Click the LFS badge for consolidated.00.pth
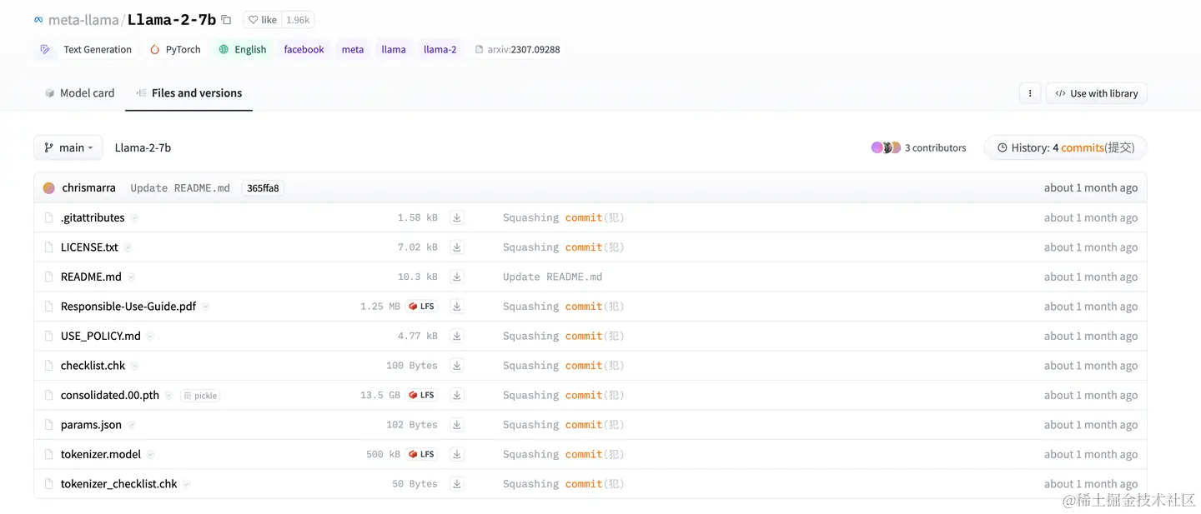Screen dimensions: 1201x514 click(422, 395)
